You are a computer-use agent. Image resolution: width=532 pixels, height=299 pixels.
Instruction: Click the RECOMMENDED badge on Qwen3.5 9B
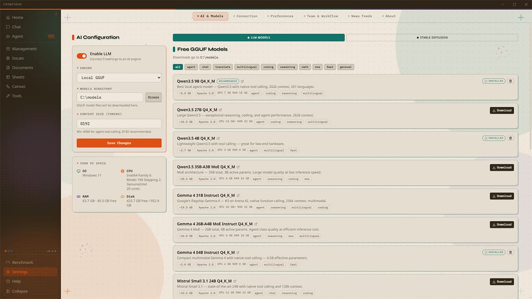tap(228, 81)
